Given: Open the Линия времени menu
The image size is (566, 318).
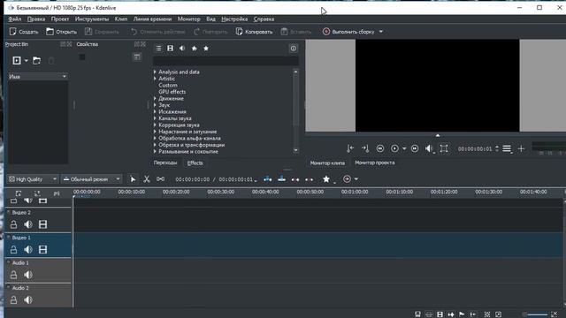Looking at the screenshot, I should [x=152, y=19].
